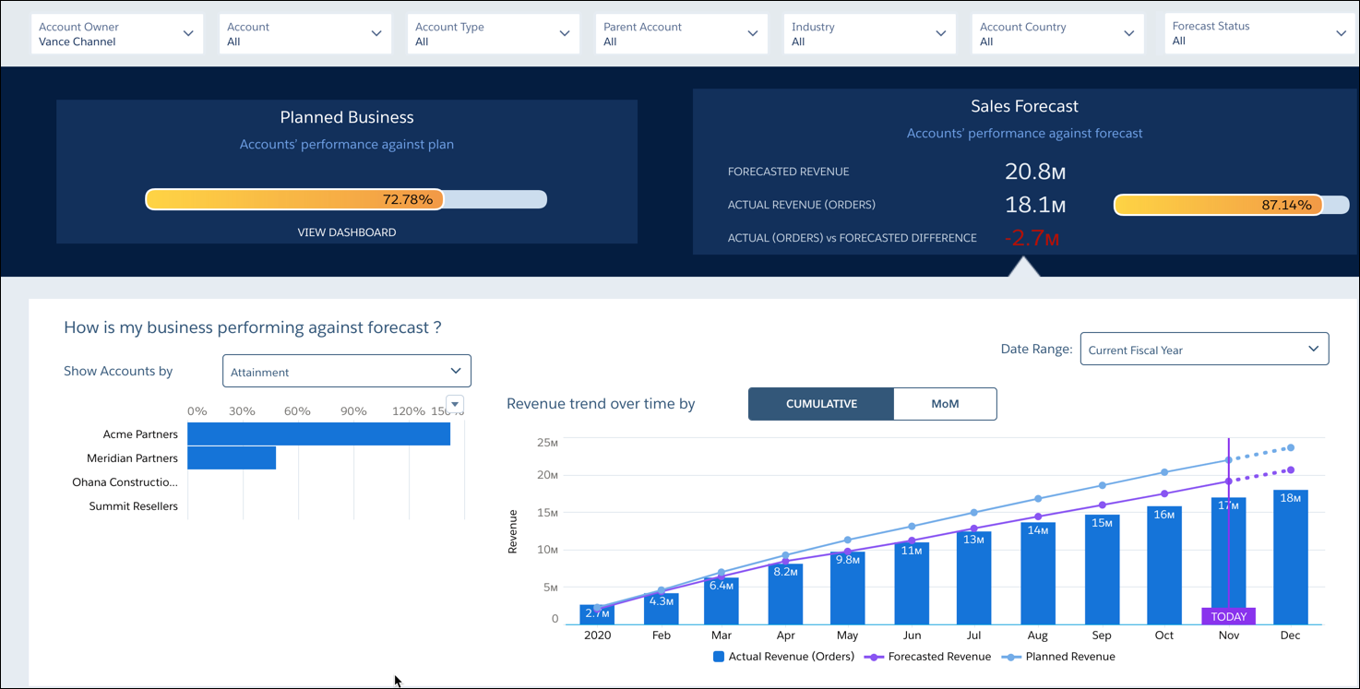This screenshot has width=1360, height=689.
Task: Open the Account Country filter
Action: (1058, 34)
